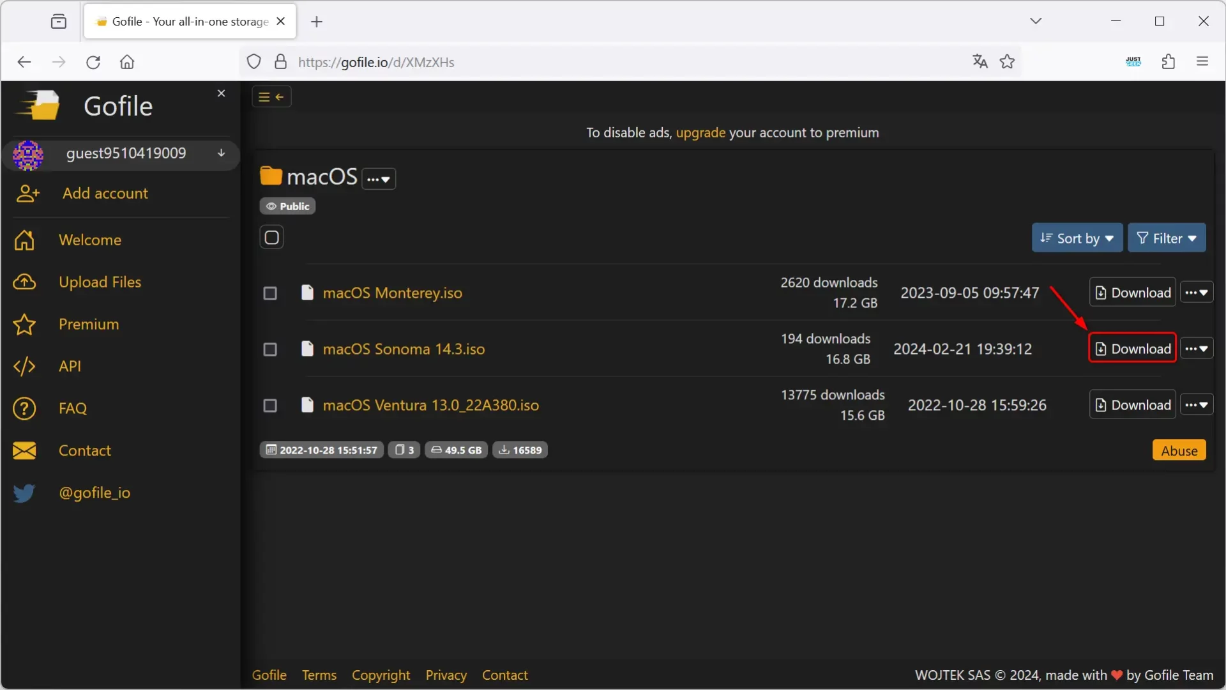Click the Contact envelope icon

[x=24, y=451]
